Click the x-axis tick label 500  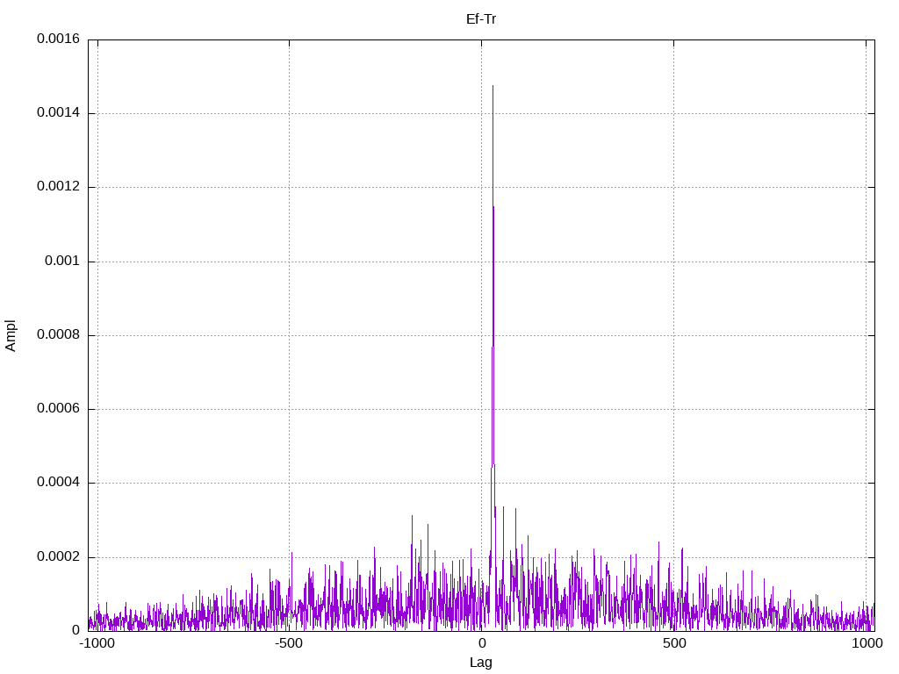[x=674, y=643]
